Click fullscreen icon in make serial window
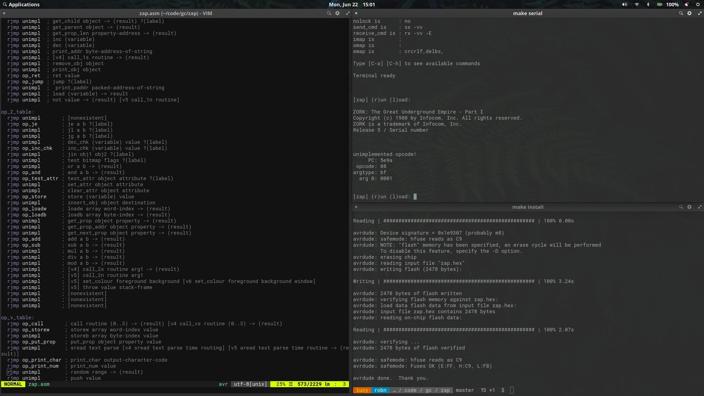 [x=700, y=13]
